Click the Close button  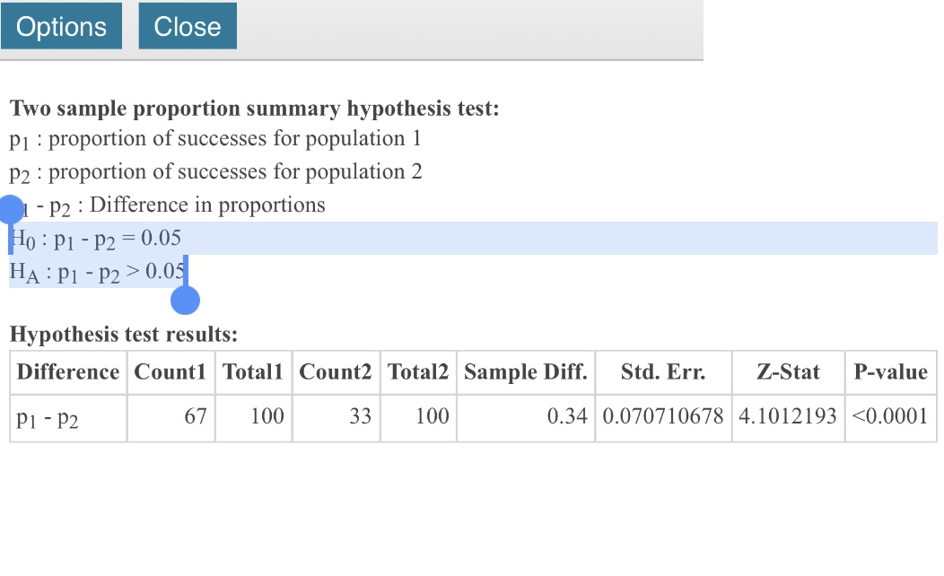click(x=187, y=26)
